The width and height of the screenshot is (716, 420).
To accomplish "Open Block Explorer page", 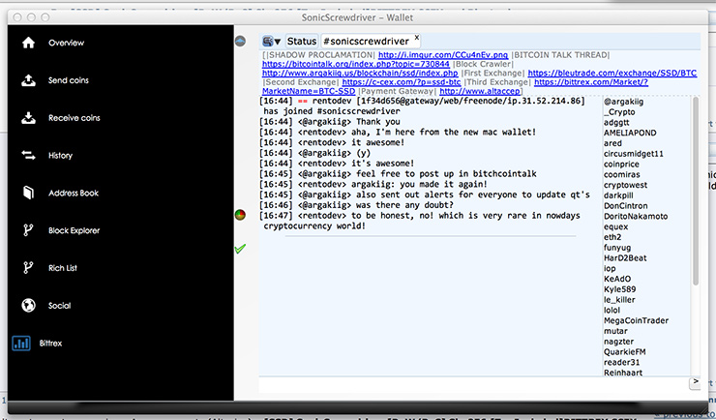I will 74,230.
